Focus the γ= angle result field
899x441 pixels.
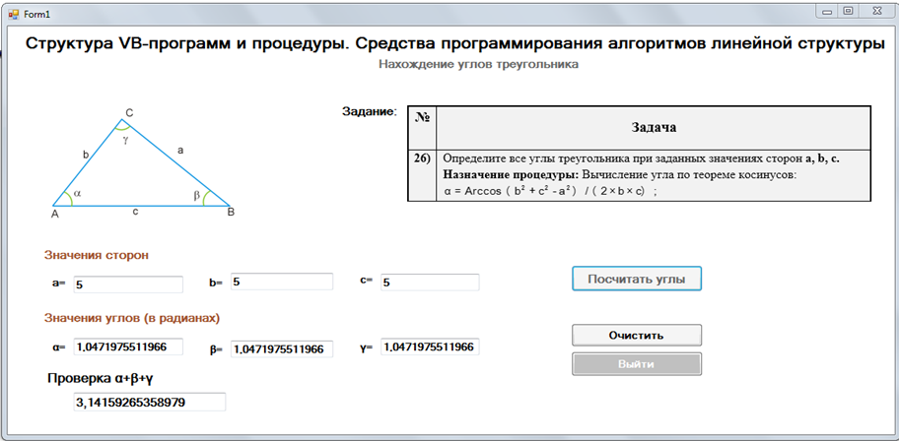point(429,347)
